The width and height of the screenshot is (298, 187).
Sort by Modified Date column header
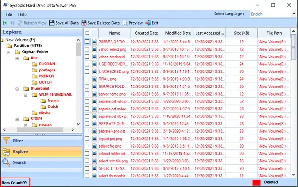[x=178, y=33]
